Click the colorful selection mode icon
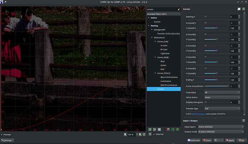The image size is (248, 144). tap(168, 129)
